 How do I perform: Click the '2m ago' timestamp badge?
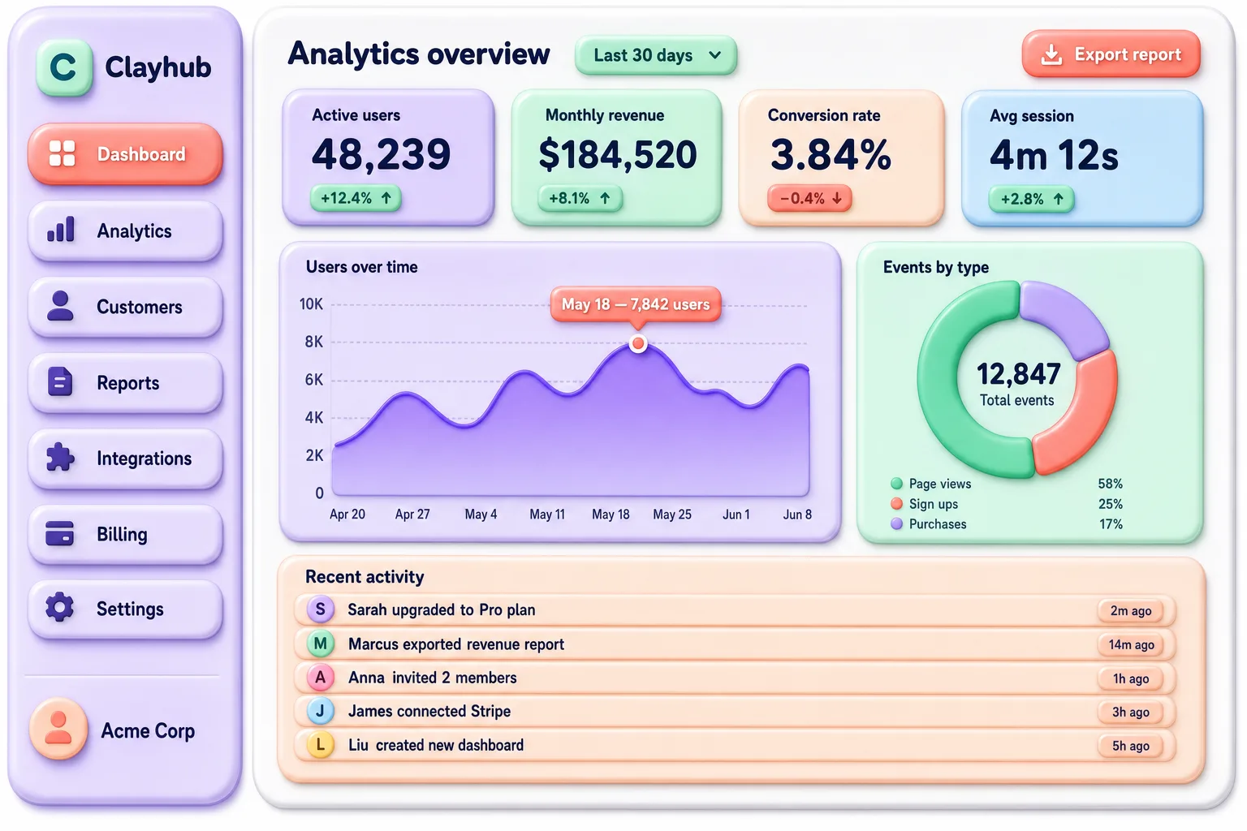pos(1131,611)
